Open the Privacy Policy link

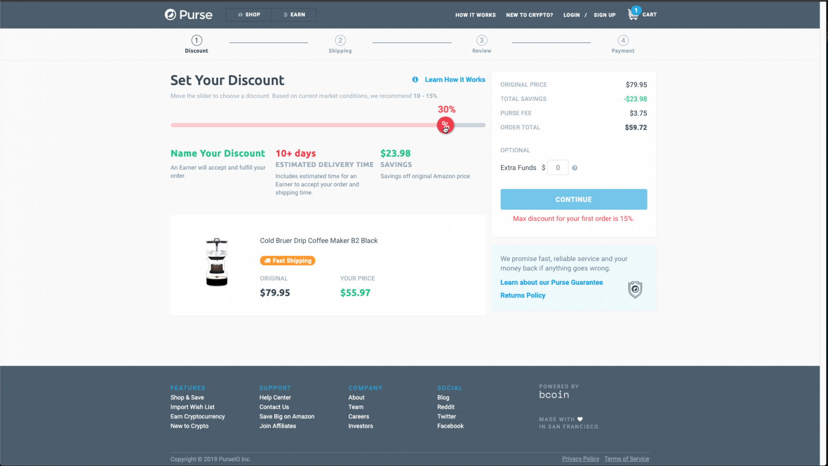coord(580,459)
